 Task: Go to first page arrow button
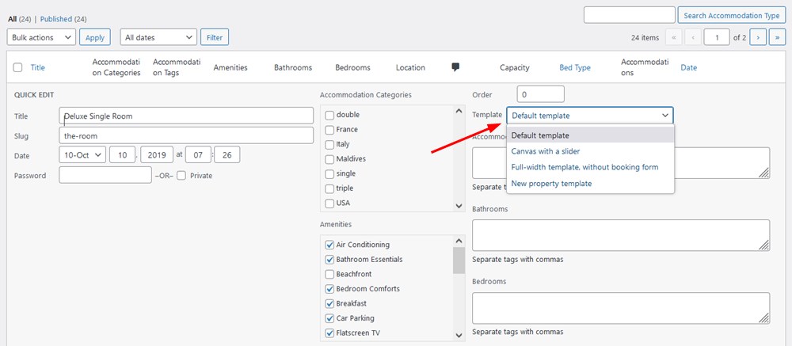coord(674,37)
